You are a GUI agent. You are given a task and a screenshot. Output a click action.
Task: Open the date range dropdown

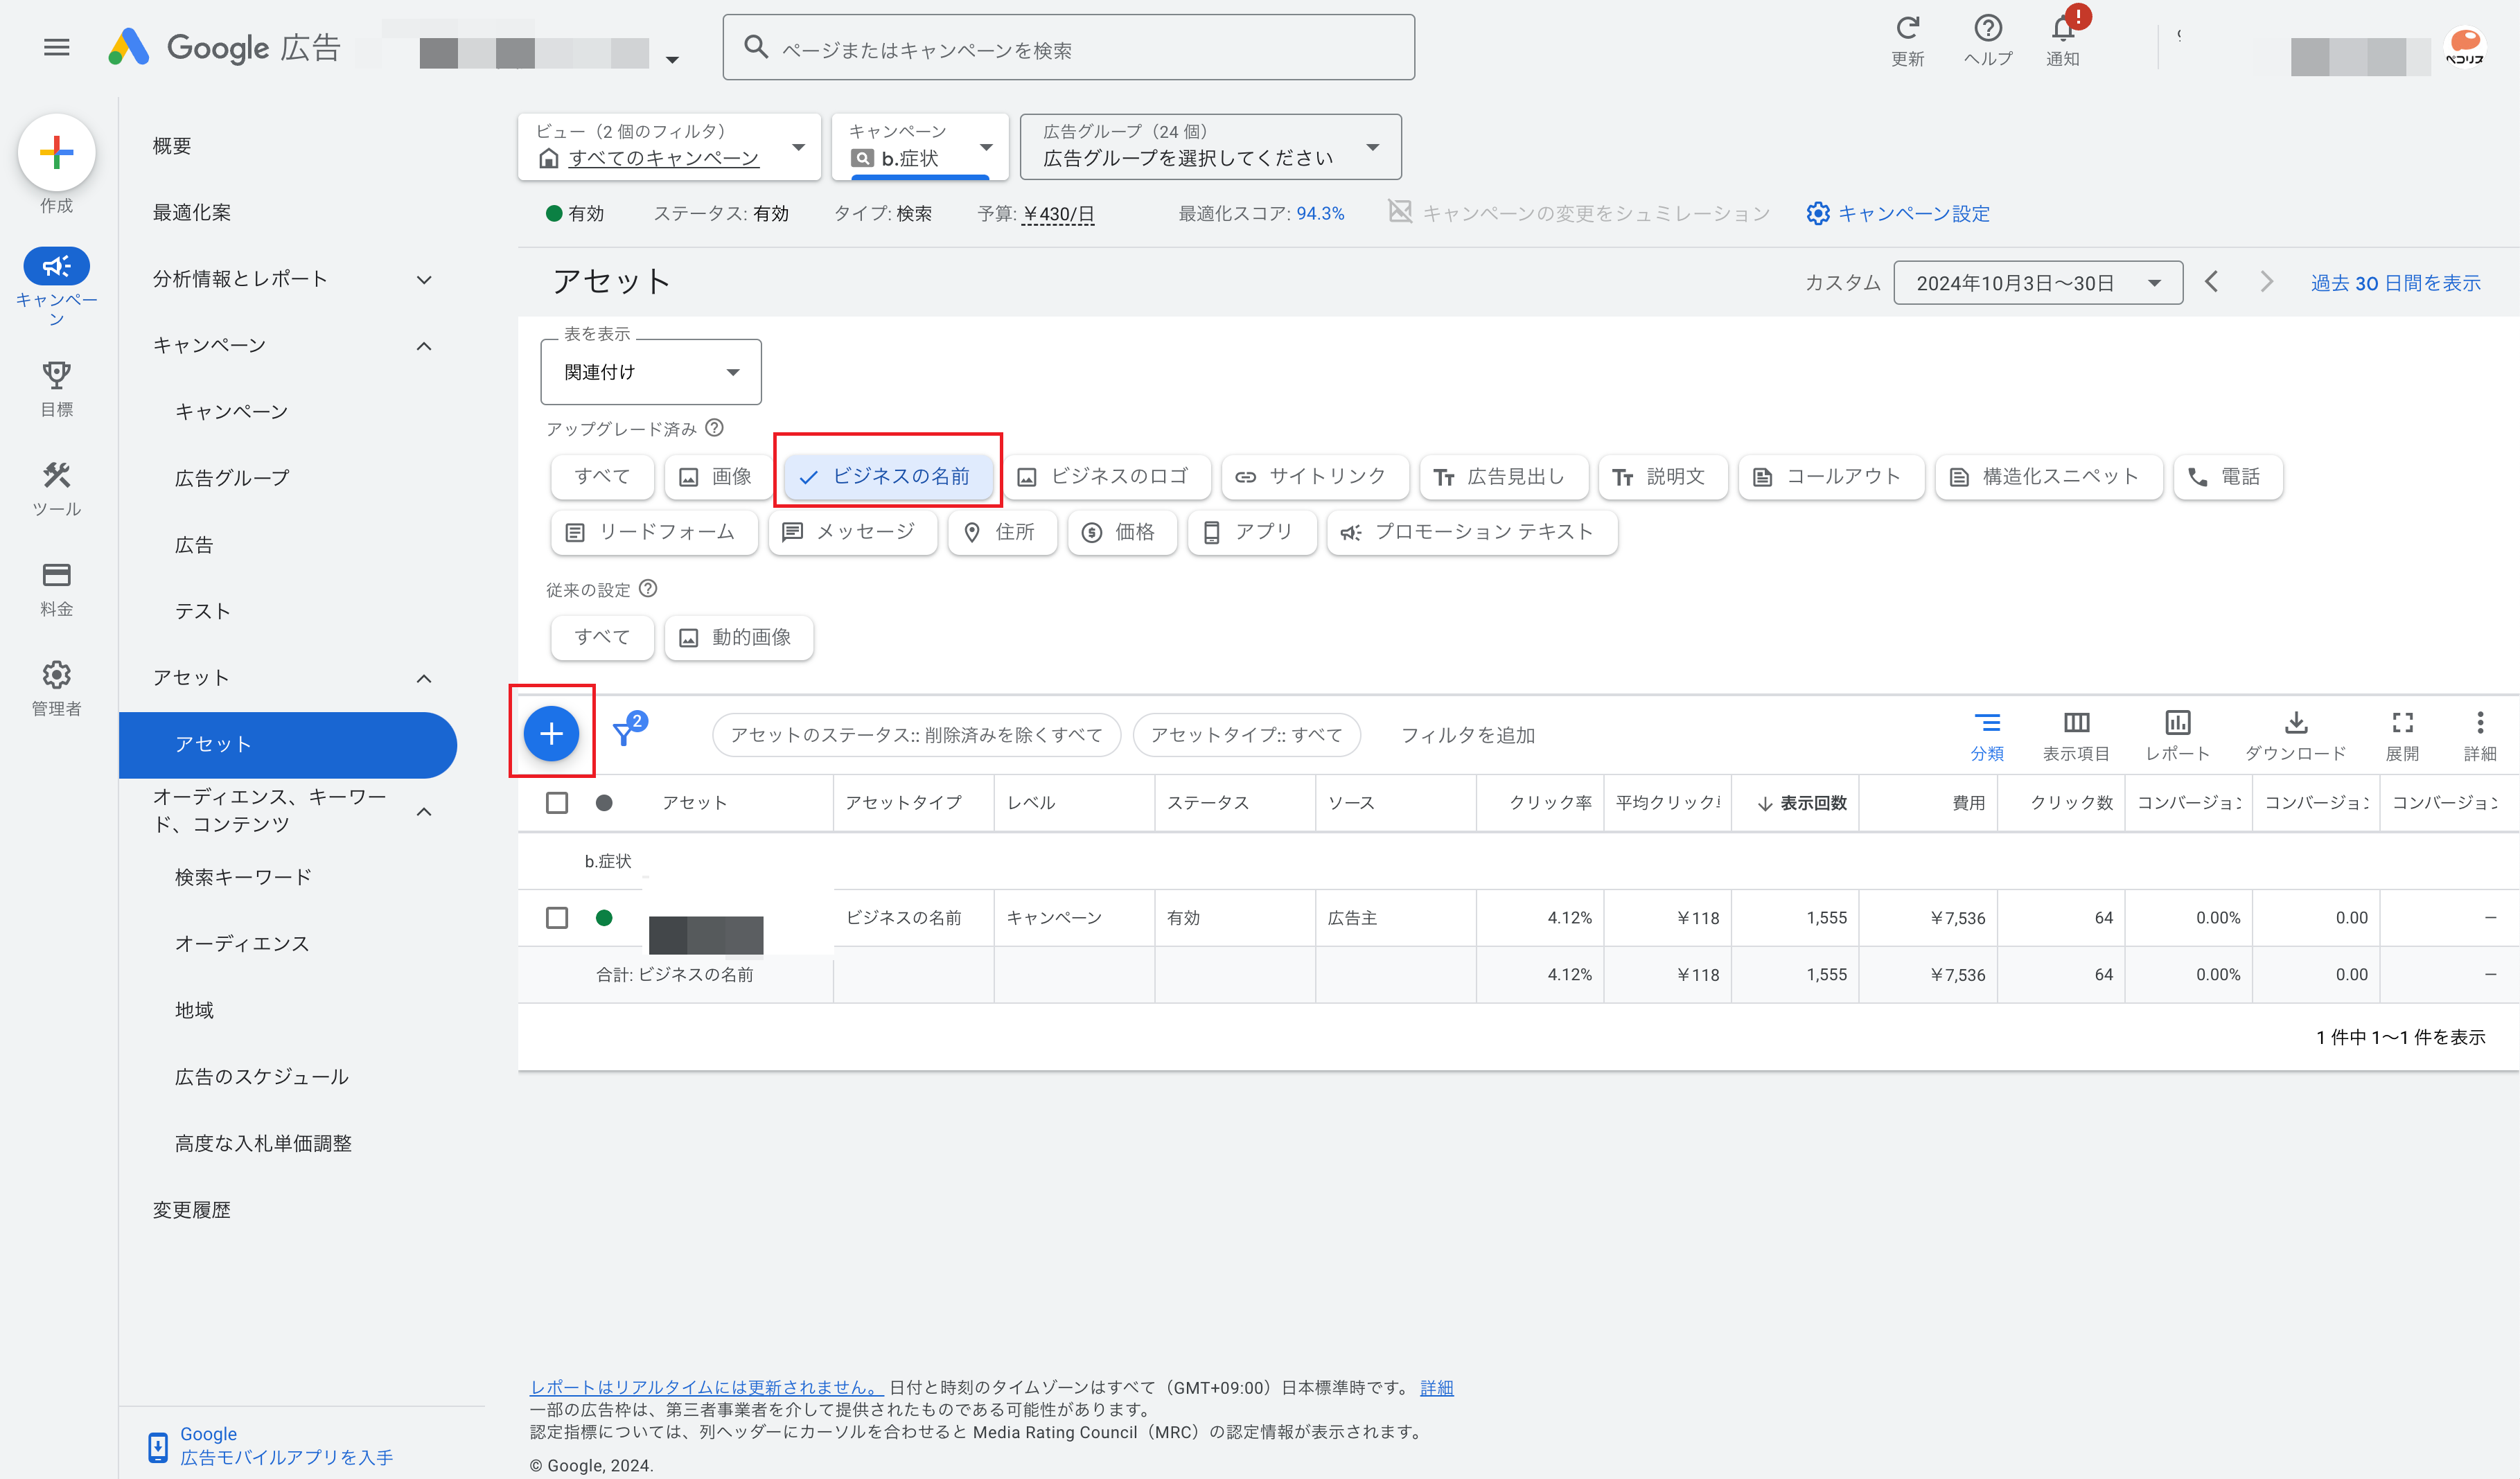pos(2037,283)
